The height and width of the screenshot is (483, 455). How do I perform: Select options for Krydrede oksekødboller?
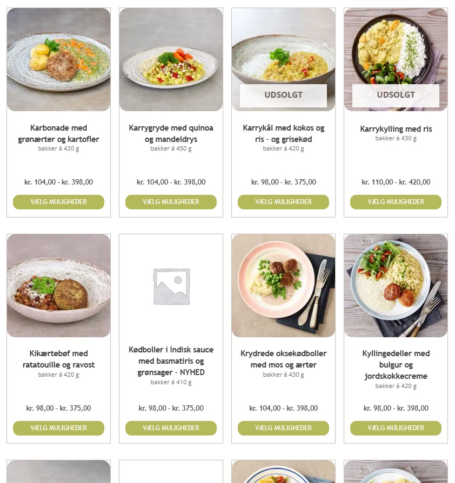click(283, 428)
